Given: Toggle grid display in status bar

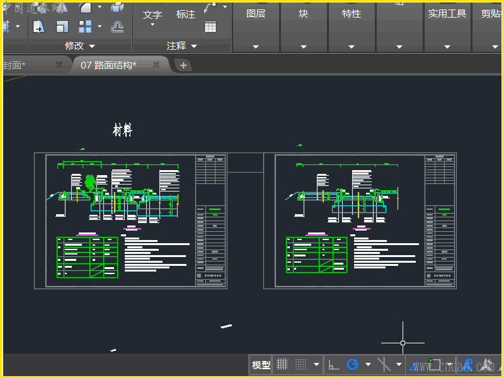Looking at the screenshot, I should (283, 364).
